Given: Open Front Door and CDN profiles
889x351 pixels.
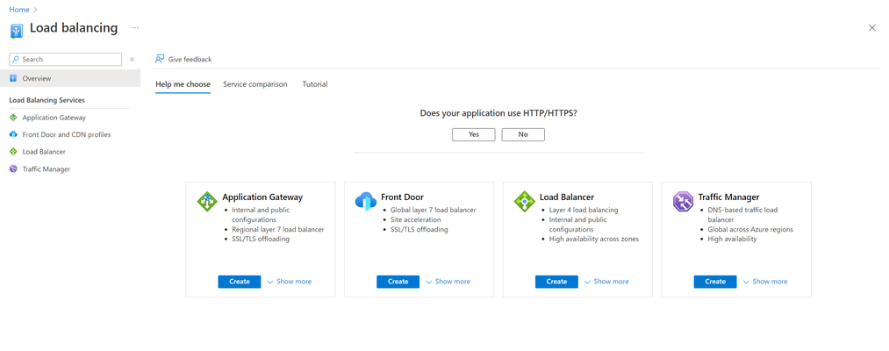Looking at the screenshot, I should coord(67,134).
